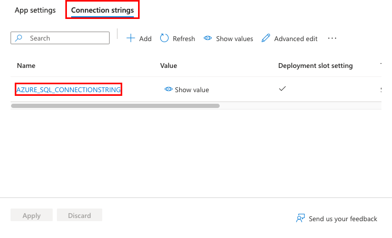Click the eye icon in AZURE_SQL_CONNECTIONSTRING row
392x238 pixels.
tap(169, 89)
